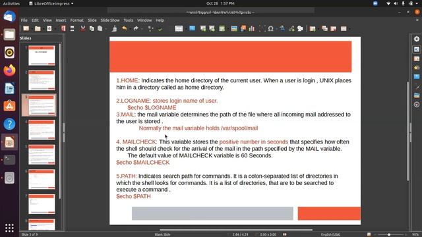Expand the Save dropdown arrow
The width and height of the screenshot is (422, 237).
click(x=55, y=29)
